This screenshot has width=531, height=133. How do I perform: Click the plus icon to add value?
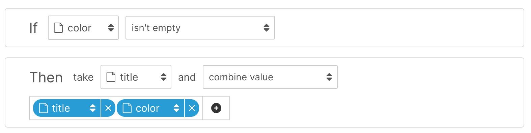pos(216,108)
